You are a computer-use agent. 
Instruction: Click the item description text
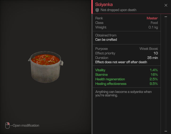(123, 94)
